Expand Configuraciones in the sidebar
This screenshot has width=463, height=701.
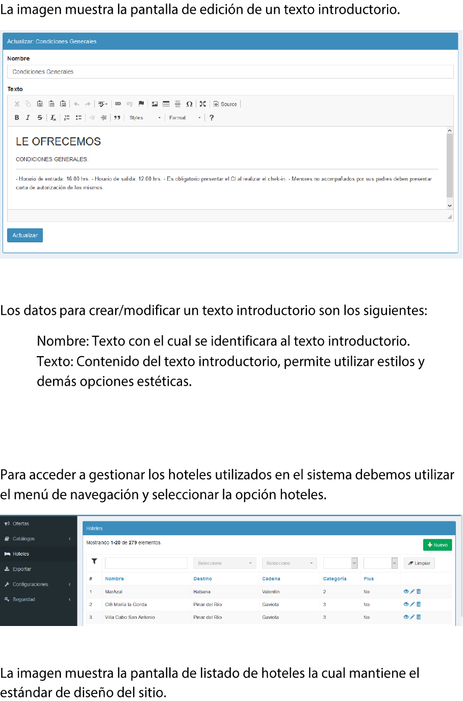38,584
